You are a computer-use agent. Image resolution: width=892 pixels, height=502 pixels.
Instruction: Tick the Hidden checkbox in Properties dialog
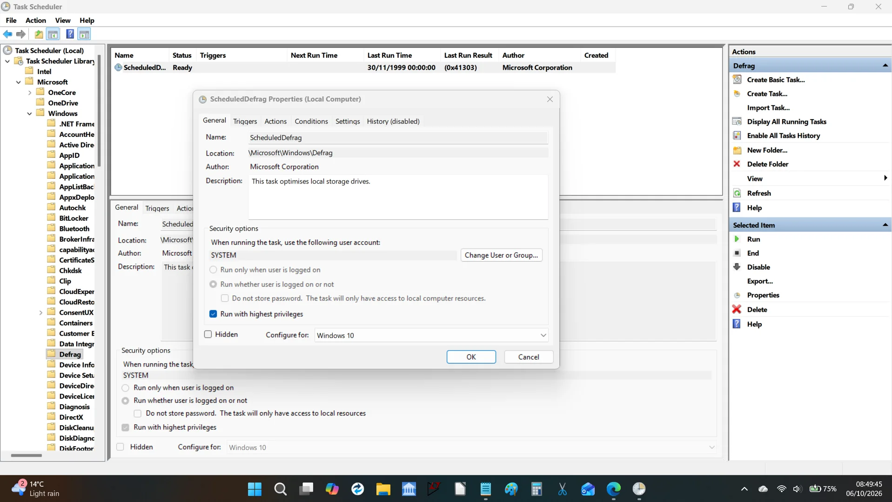tap(208, 334)
